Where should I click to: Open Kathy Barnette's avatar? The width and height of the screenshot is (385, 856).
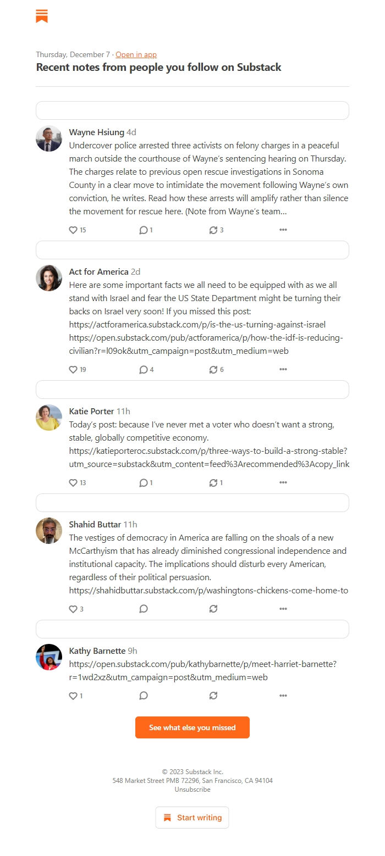tap(49, 657)
